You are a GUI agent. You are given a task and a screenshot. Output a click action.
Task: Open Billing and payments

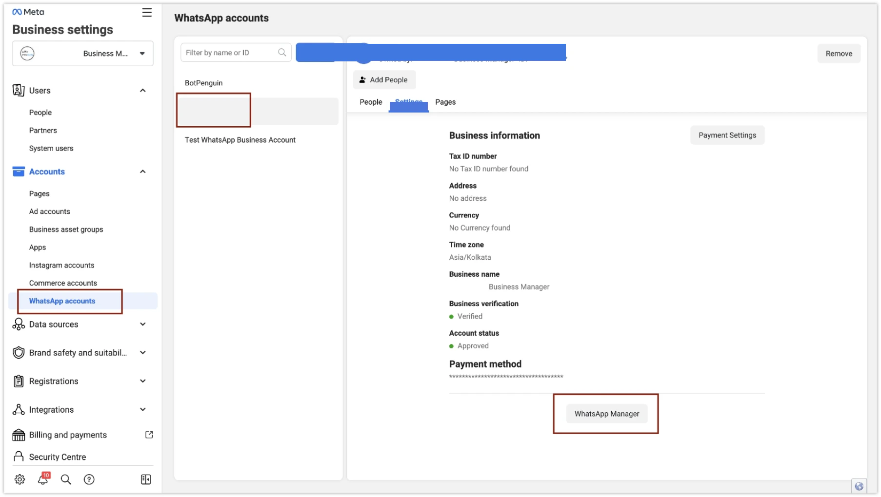[x=68, y=435]
